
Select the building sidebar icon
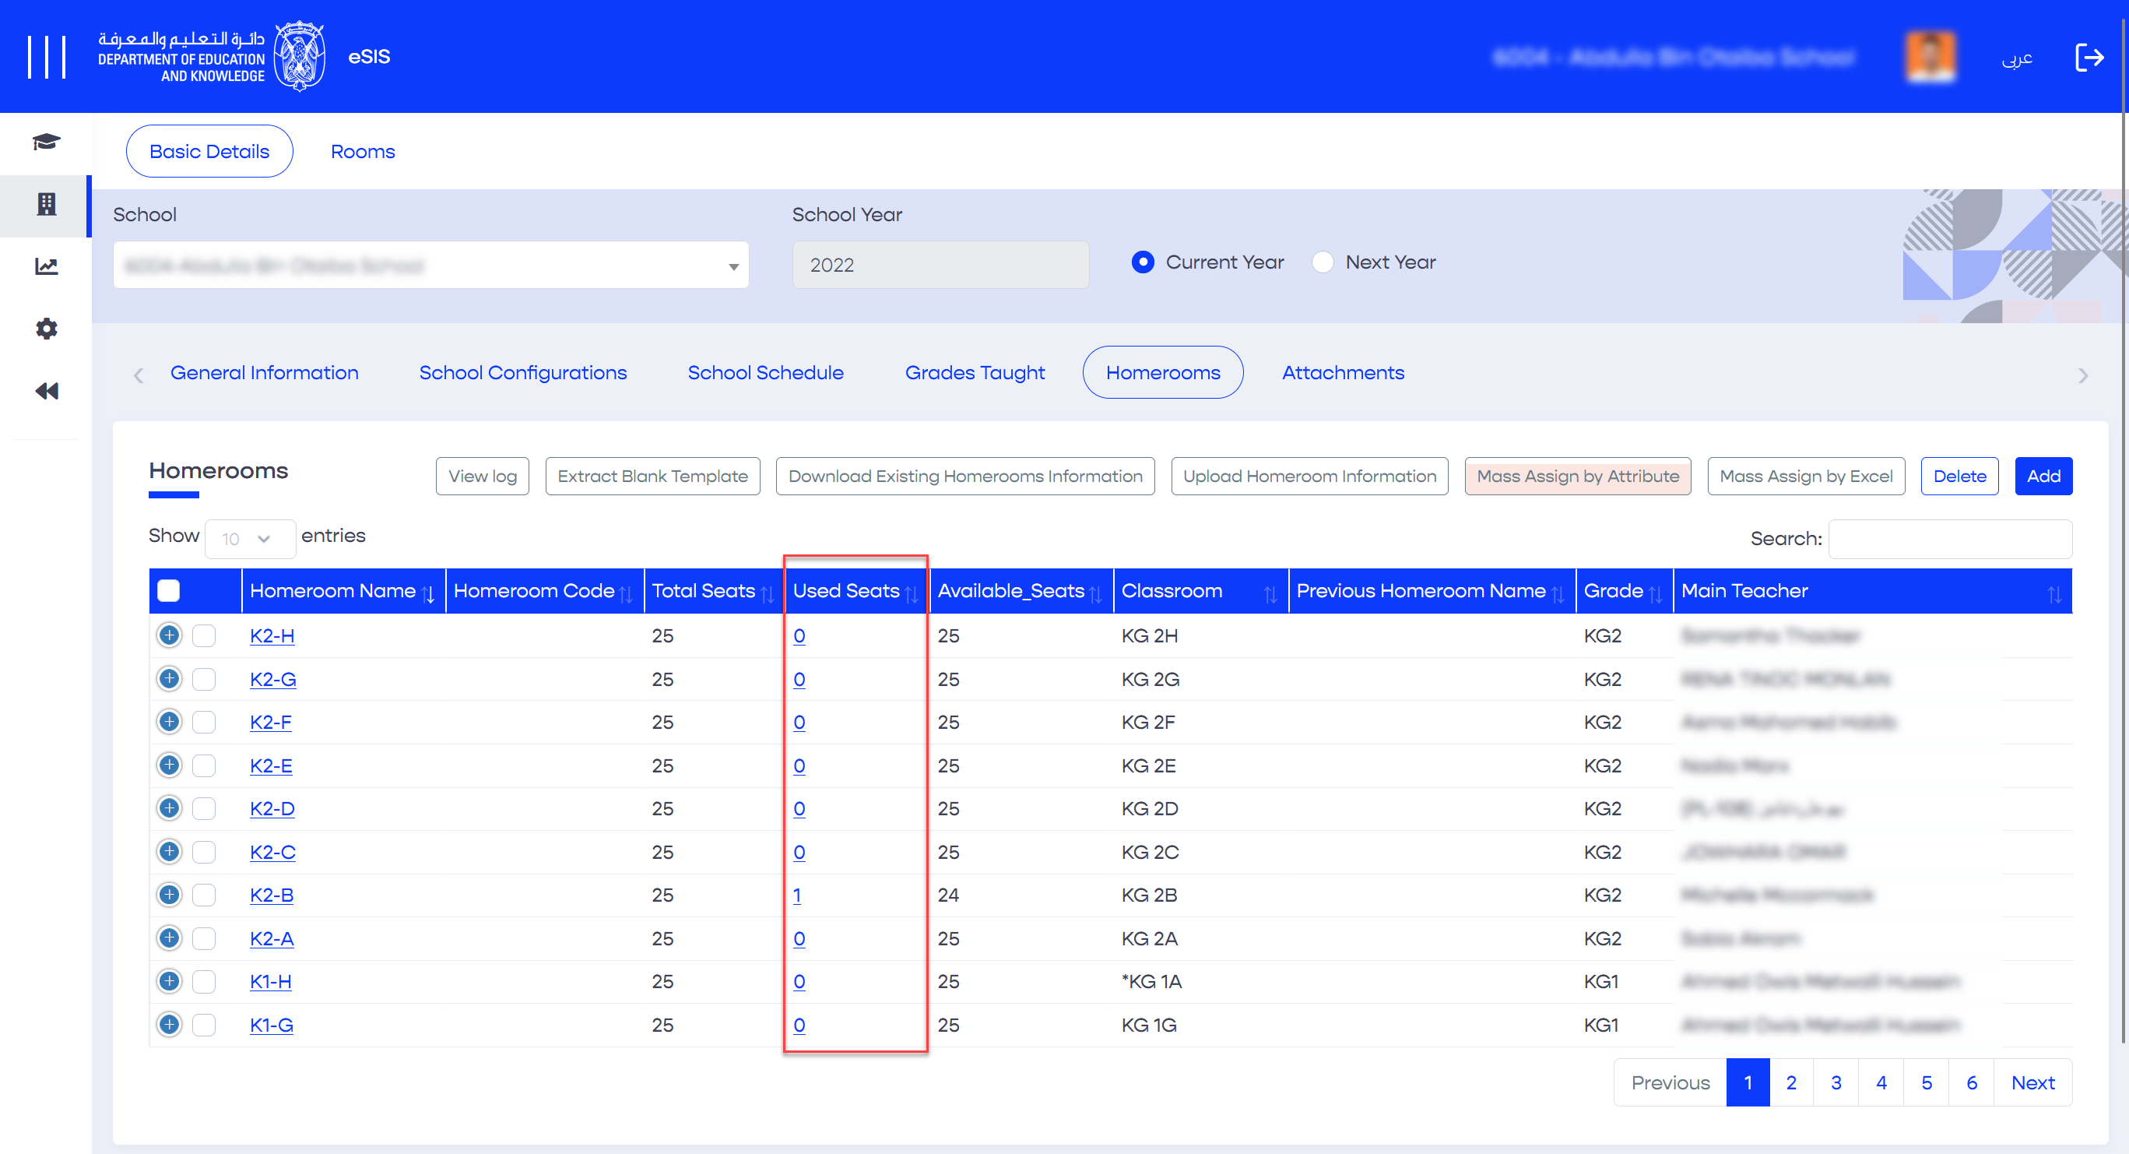click(x=46, y=204)
